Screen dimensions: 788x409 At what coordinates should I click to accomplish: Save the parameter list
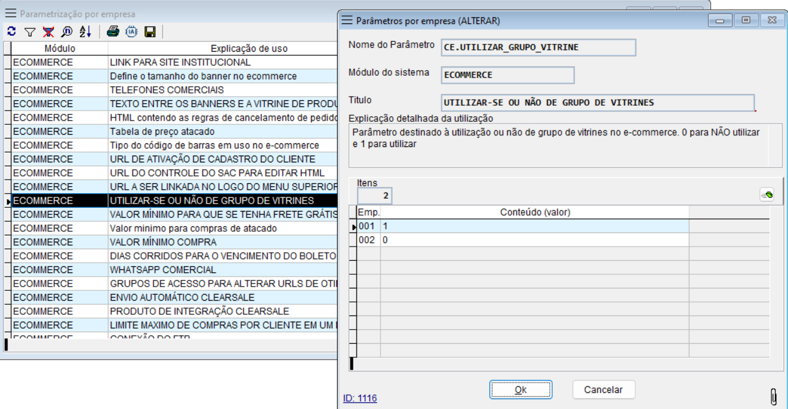149,32
